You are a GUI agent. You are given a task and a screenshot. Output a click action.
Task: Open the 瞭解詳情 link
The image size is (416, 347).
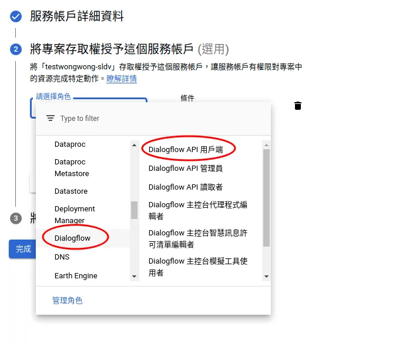[x=122, y=79]
